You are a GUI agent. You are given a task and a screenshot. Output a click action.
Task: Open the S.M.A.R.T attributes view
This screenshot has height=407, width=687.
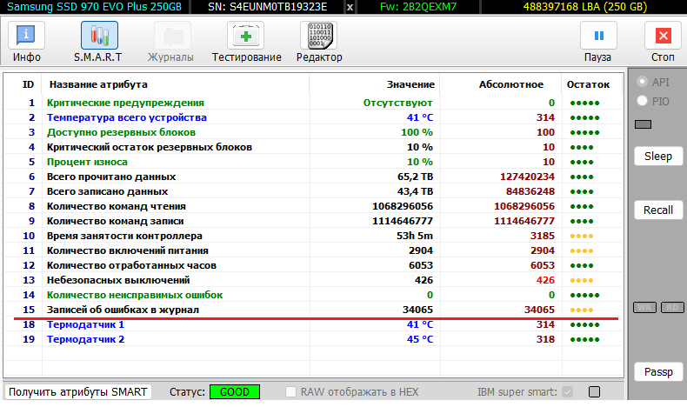coord(99,42)
